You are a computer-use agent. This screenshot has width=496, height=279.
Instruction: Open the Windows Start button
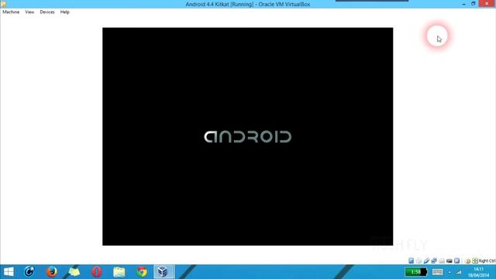(x=9, y=272)
